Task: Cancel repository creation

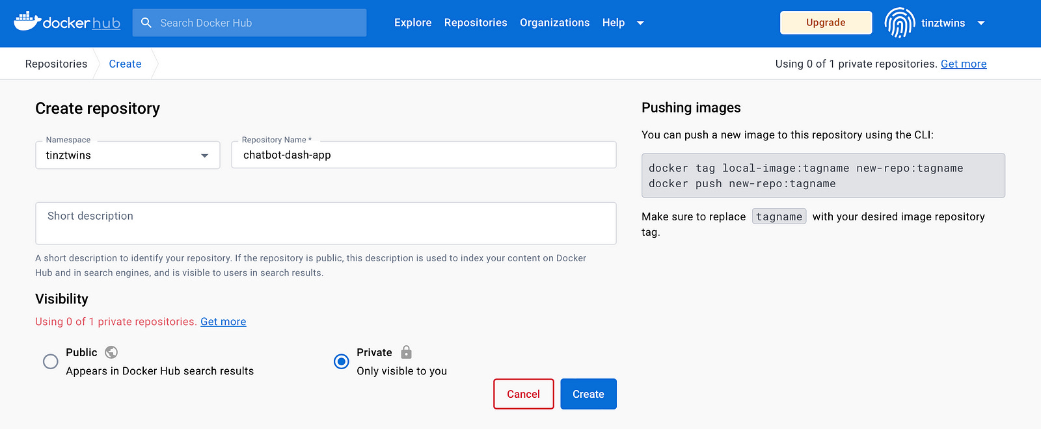Action: (x=524, y=394)
